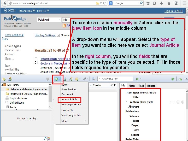
Task: Click the PubMed.gov logo
Action: (15, 19)
